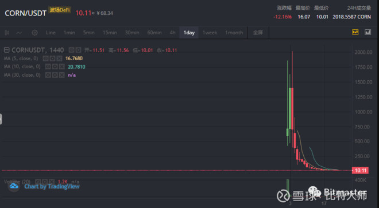Remove the Volume (20) indicator
Screen dimensions: 379x208
point(52,182)
